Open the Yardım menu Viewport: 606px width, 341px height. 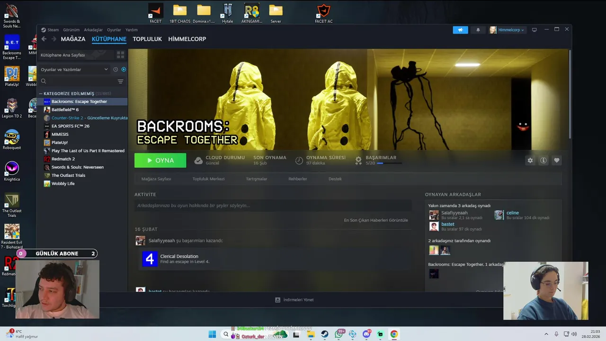click(132, 30)
